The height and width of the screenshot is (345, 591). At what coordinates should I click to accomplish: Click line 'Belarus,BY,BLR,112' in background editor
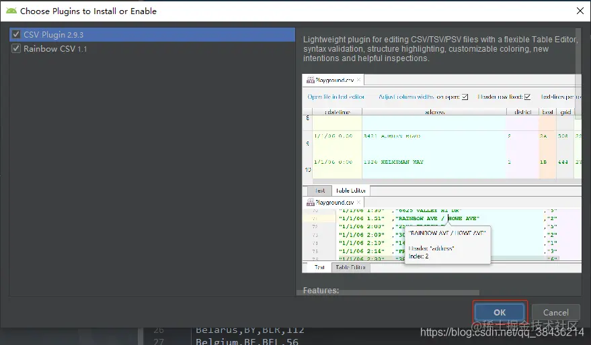click(250, 330)
